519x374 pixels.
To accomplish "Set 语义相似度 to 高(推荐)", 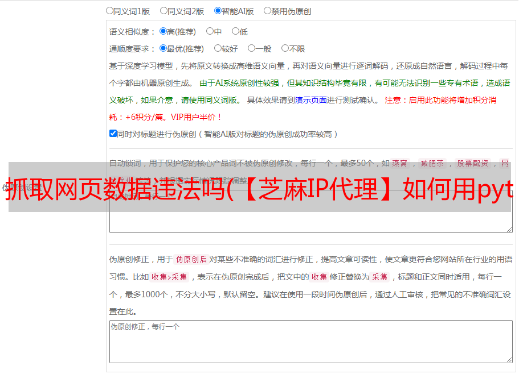I will pos(163,31).
